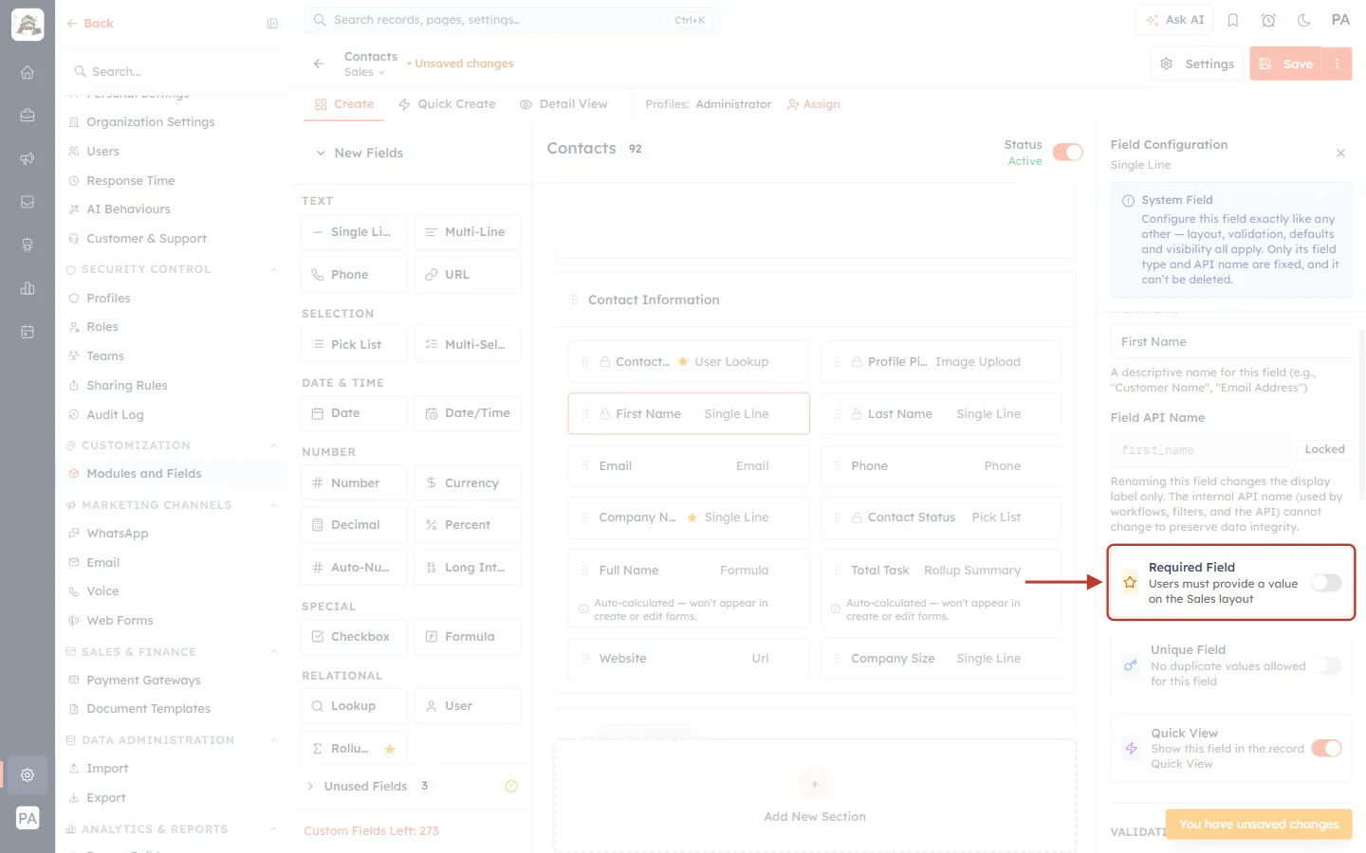Click the settings sidebar Search field
Screen dimensions: 1366x853
(174, 72)
